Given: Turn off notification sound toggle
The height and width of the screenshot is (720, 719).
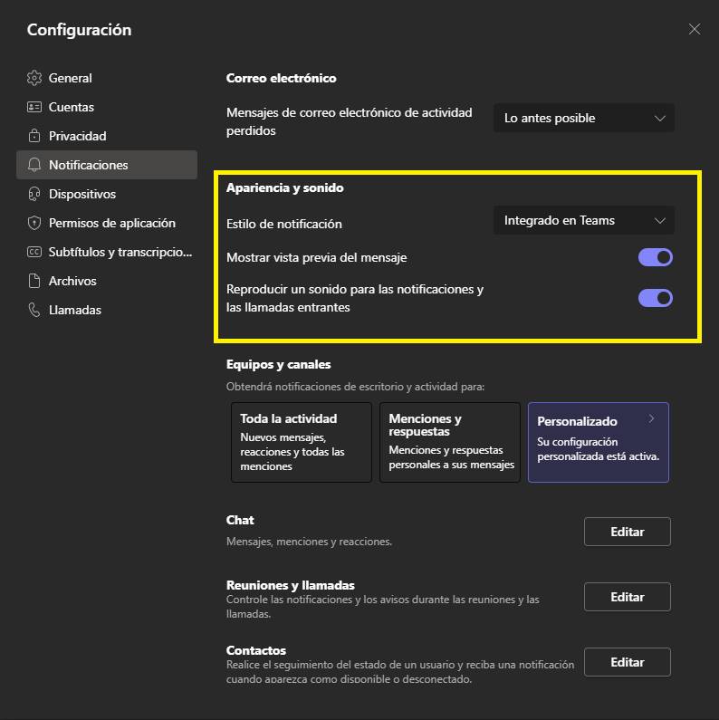Looking at the screenshot, I should [x=656, y=298].
